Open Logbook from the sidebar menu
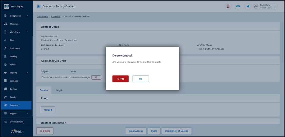This screenshot has width=285, height=137. tap(14, 81)
